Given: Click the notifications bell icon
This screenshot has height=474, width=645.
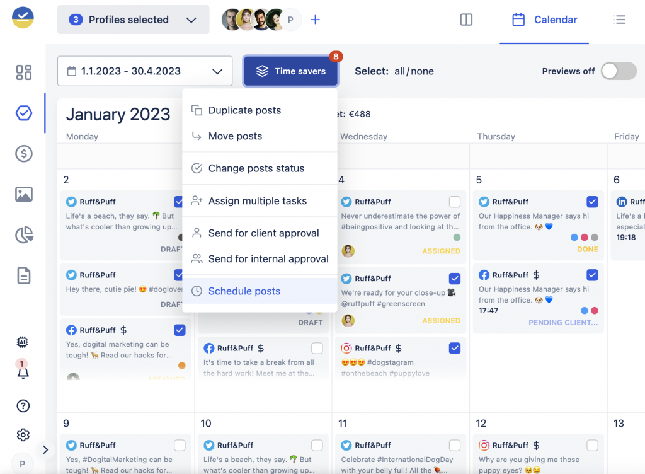Looking at the screenshot, I should (x=23, y=373).
